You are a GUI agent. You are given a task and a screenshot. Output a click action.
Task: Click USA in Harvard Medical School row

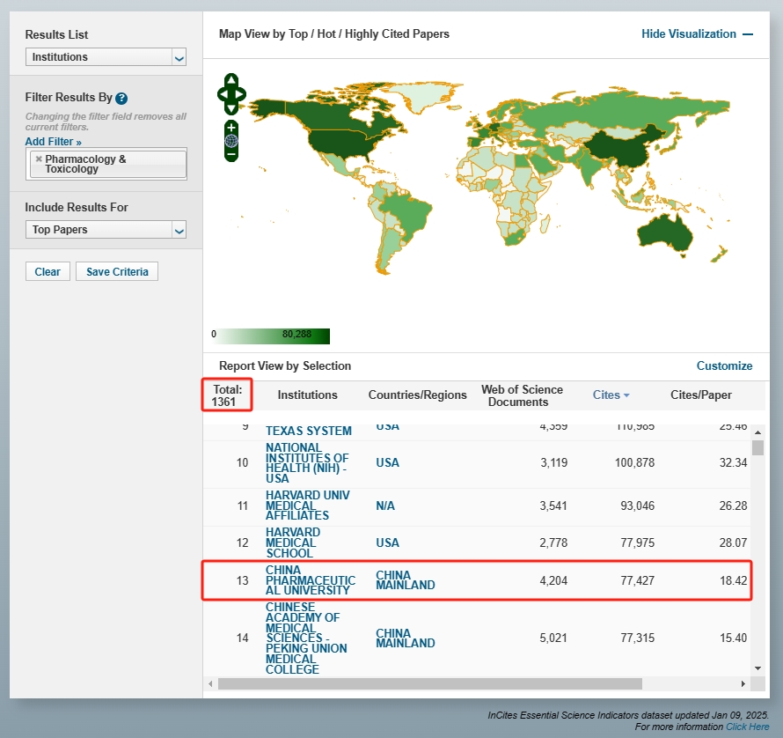tap(387, 543)
